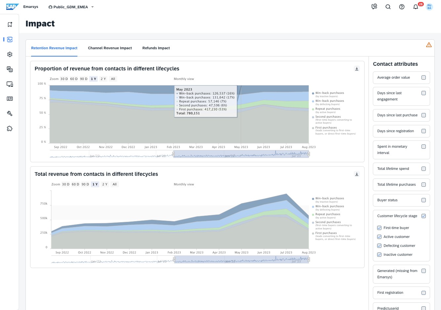Uncheck the Defecting customer checkbox

[379, 246]
